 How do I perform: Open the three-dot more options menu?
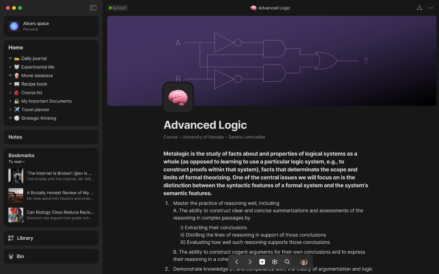430,8
